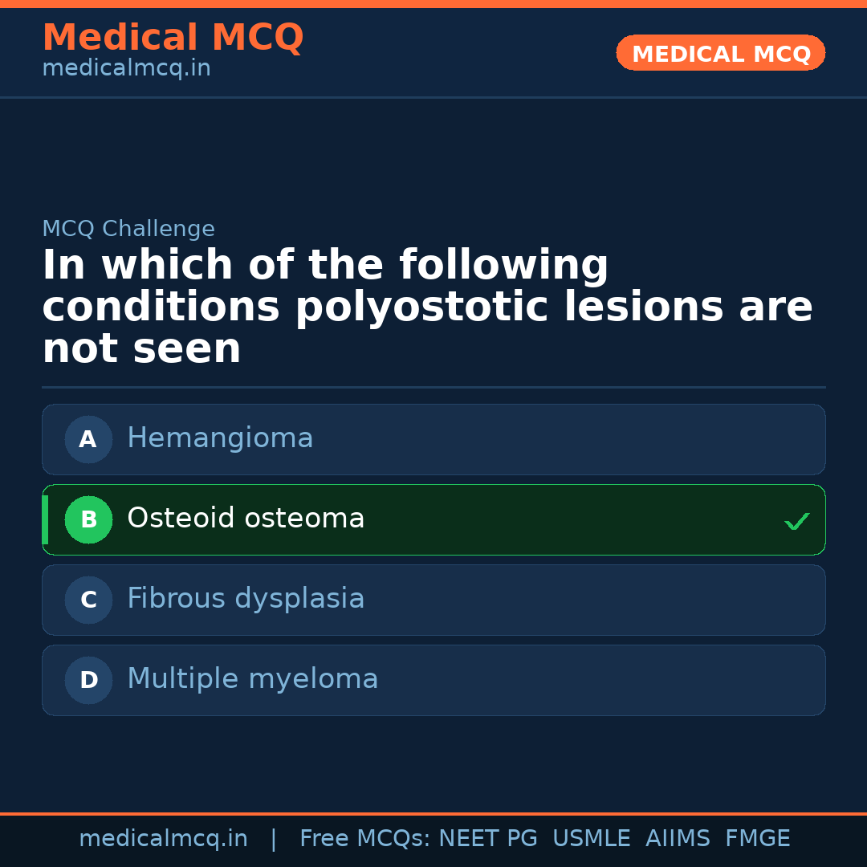This screenshot has height=867, width=867.
Task: Click the letter D circle beside Multiple myeloma
Action: pos(88,680)
